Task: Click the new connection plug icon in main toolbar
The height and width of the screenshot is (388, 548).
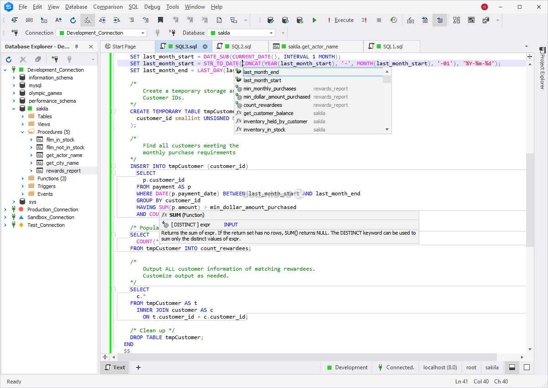Action: coord(15,33)
